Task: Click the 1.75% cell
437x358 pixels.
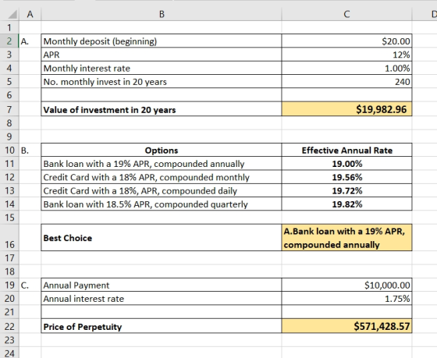Action: 346,299
